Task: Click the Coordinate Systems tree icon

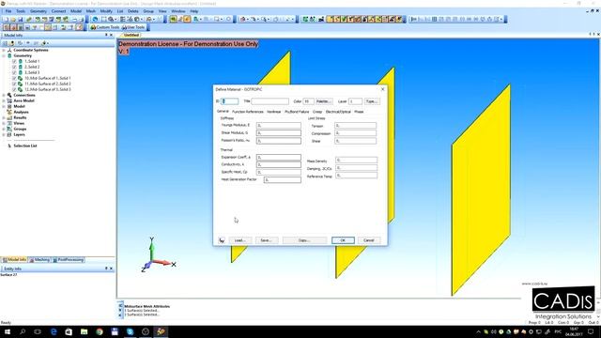Action: tap(9, 50)
